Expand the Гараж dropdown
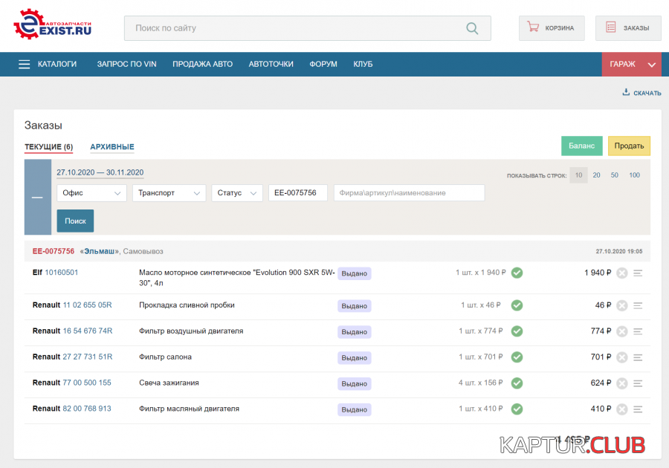 click(631, 65)
